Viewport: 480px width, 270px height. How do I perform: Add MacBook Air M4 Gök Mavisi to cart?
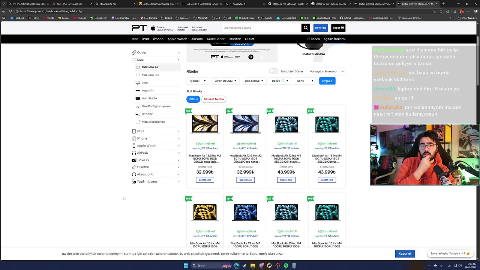tap(286, 180)
